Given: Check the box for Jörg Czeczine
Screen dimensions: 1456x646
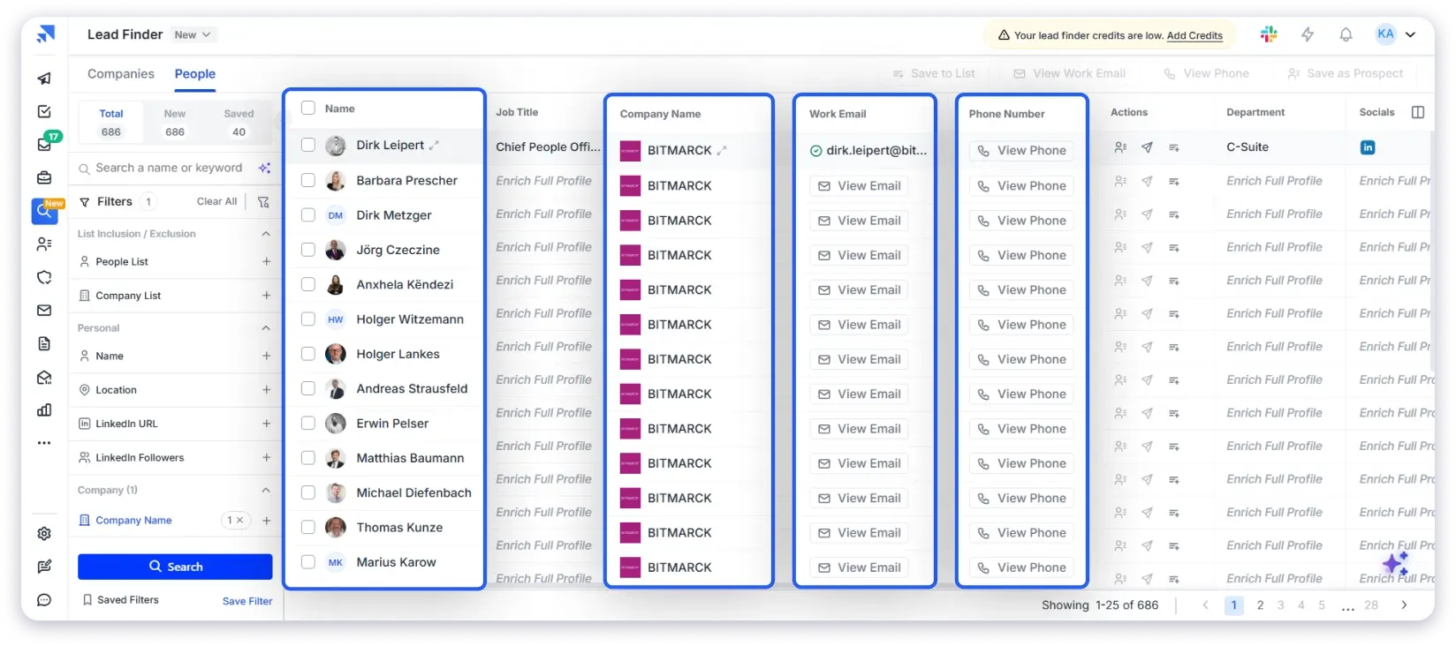Looking at the screenshot, I should [x=308, y=250].
